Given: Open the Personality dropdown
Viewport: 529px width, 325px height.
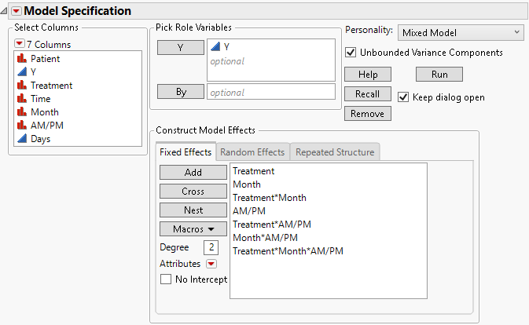Looking at the screenshot, I should click(460, 32).
